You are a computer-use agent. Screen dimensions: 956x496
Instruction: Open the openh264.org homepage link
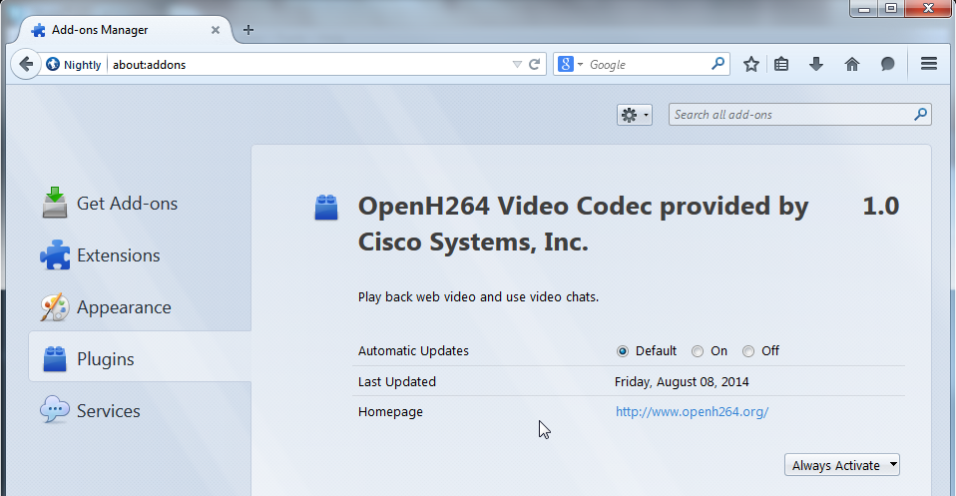692,412
